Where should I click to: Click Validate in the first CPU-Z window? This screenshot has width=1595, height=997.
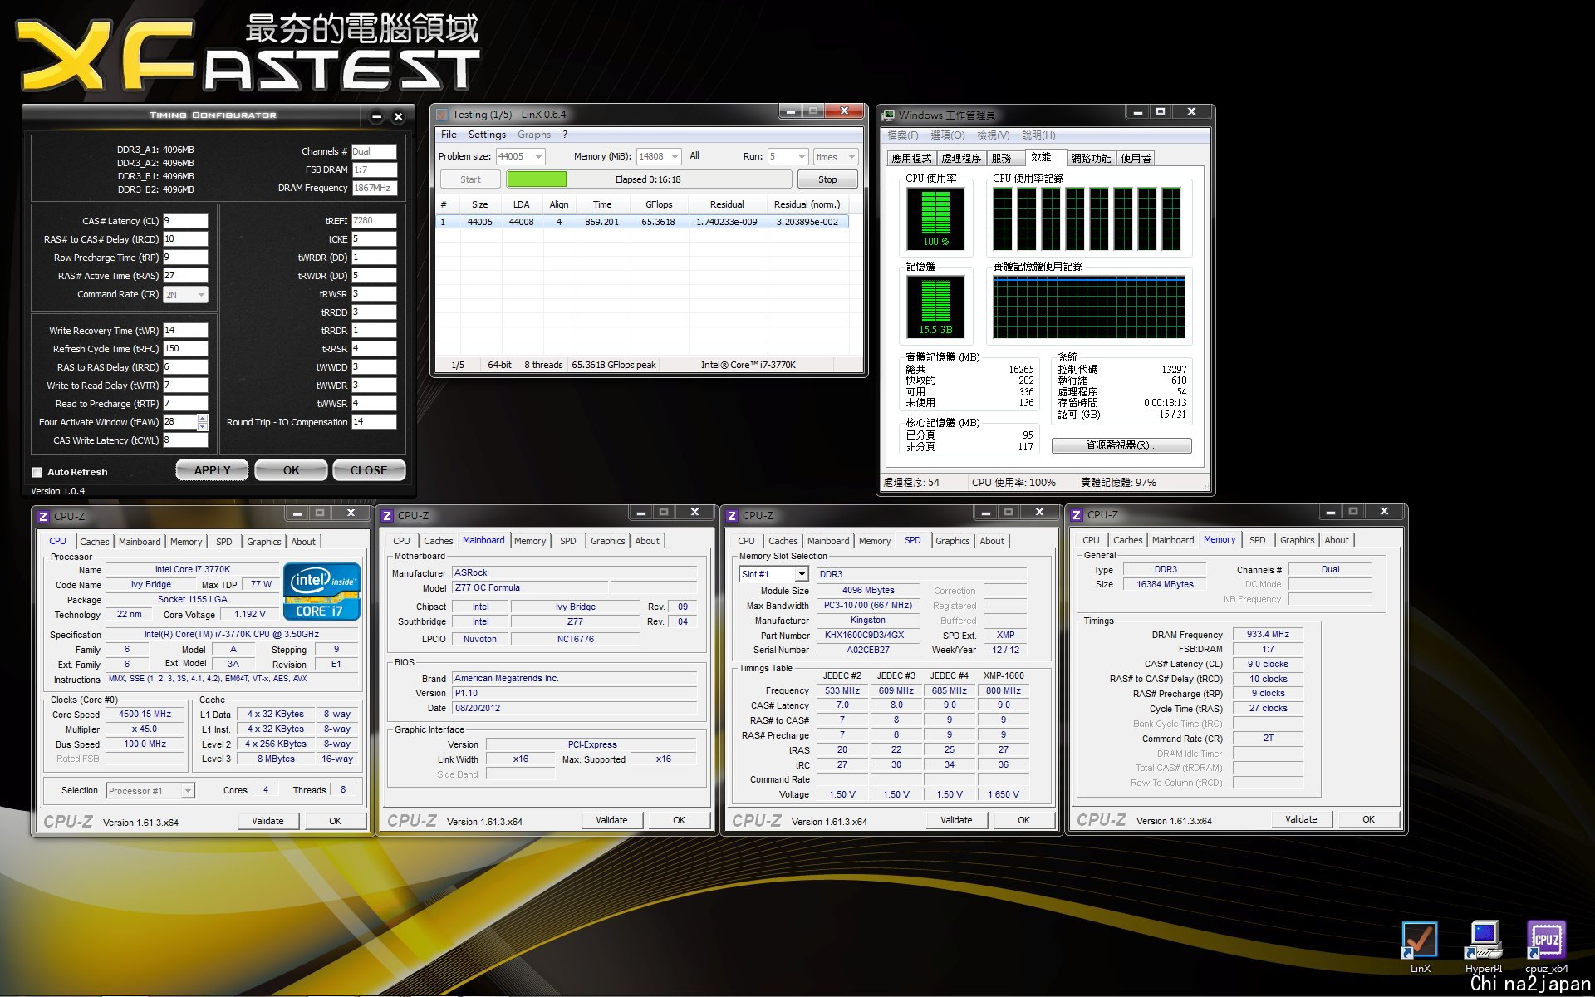pyautogui.click(x=267, y=821)
